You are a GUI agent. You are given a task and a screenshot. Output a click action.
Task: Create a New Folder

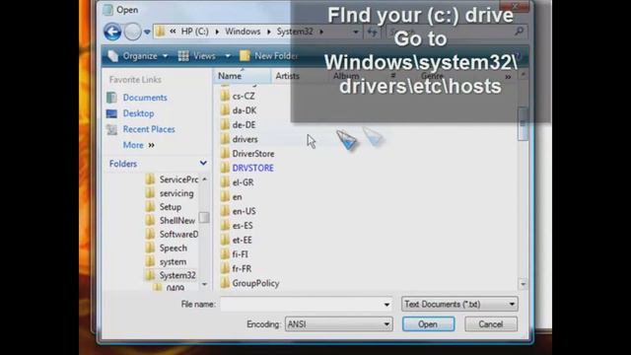(268, 56)
